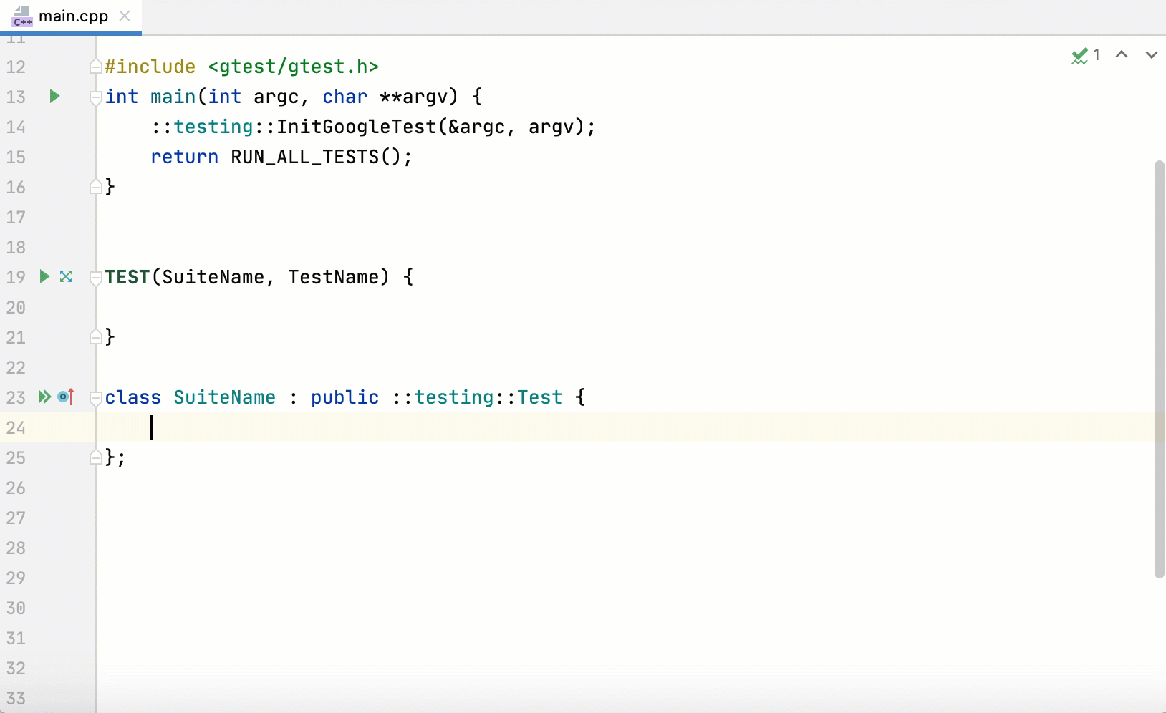1166x713 pixels.
Task: Toggle the fold marker at main's closing brace
Action: tap(95, 187)
